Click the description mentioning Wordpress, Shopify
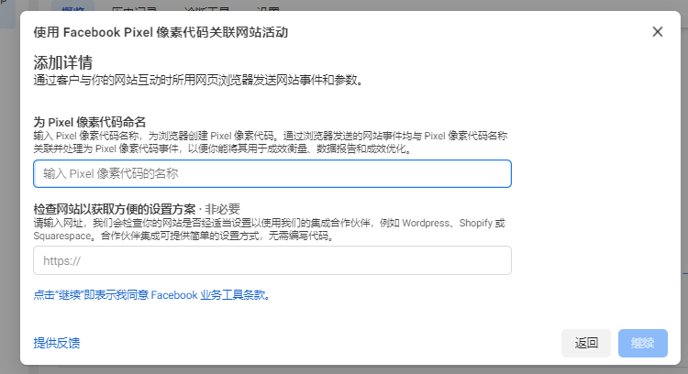688x374 pixels. [270, 229]
